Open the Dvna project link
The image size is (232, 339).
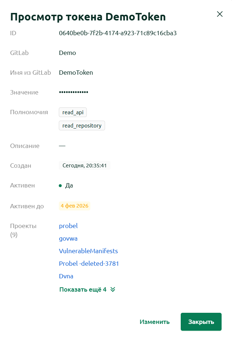pos(66,276)
